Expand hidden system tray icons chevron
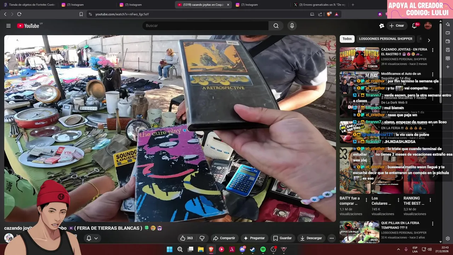Image resolution: width=453 pixels, height=255 pixels. point(398,249)
